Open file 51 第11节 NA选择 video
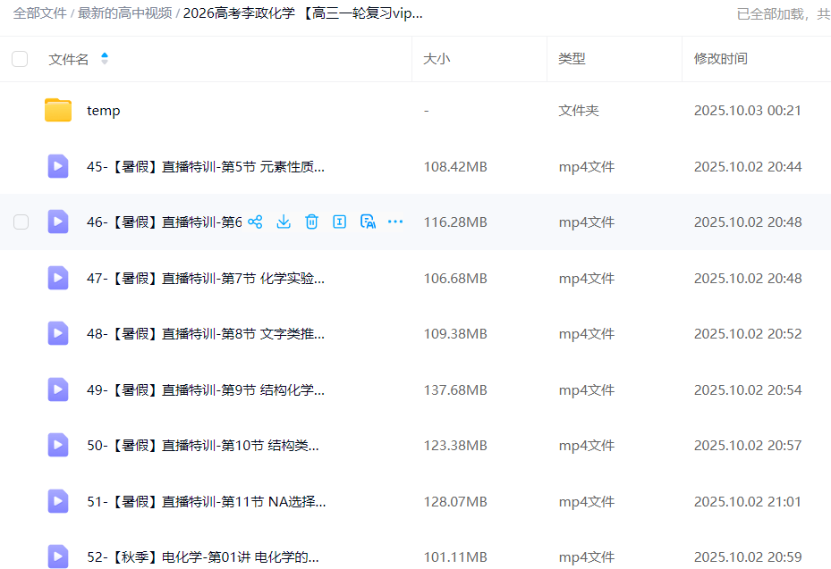This screenshot has width=831, height=569. (x=206, y=502)
